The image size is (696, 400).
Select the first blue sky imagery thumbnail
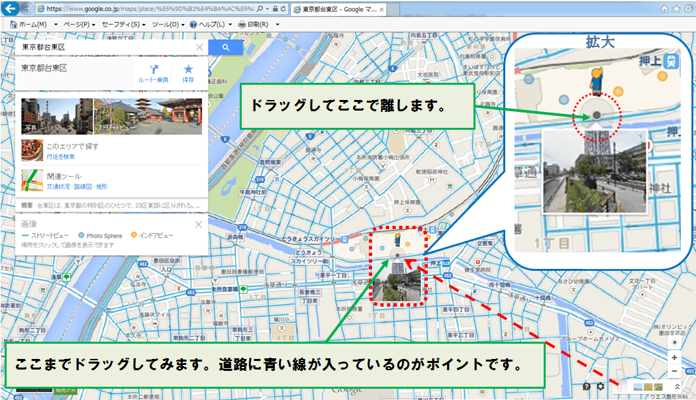(638, 387)
